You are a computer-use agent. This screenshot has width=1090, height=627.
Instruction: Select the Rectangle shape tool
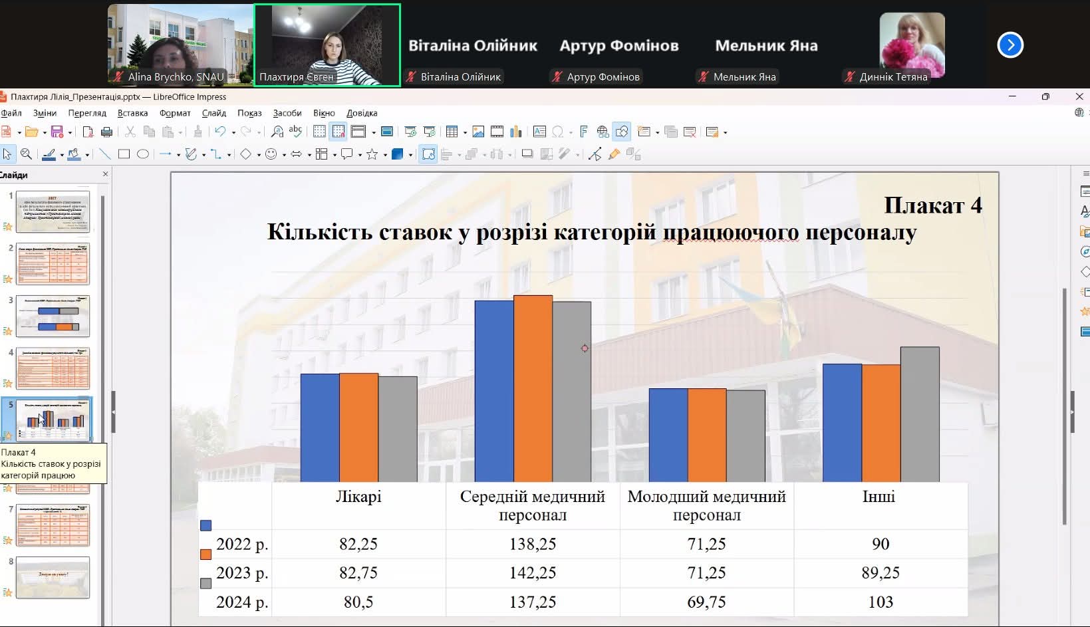tap(124, 154)
